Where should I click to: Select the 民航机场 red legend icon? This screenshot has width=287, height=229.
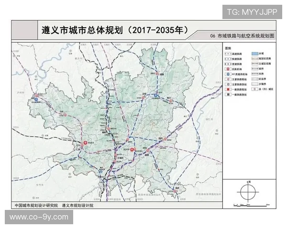pos(228,69)
